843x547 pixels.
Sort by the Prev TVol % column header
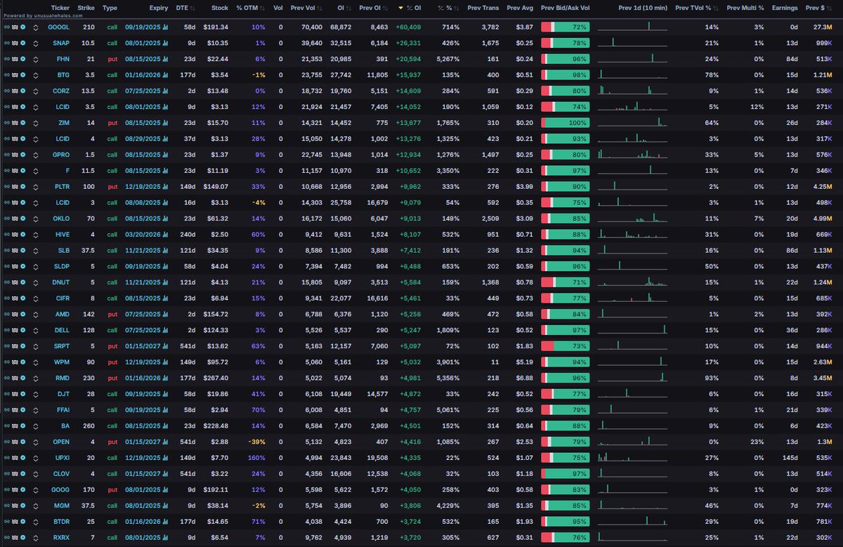[695, 8]
